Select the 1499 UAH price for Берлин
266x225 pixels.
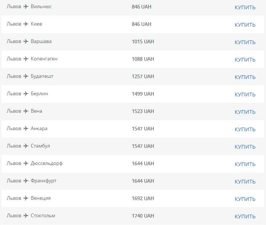[x=143, y=94]
